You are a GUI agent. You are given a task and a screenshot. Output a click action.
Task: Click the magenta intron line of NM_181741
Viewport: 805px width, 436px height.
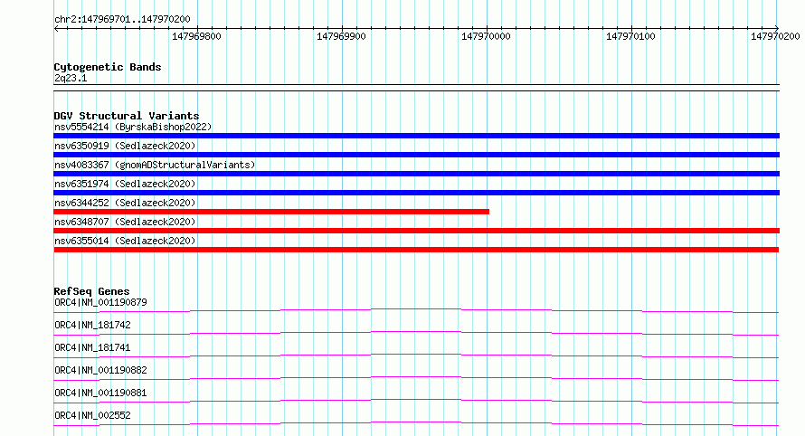(416, 355)
